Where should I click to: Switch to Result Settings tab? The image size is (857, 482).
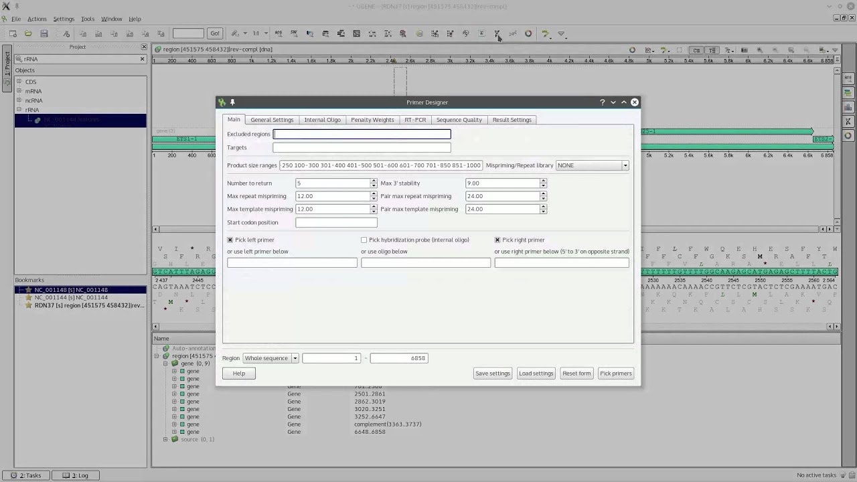(x=512, y=120)
